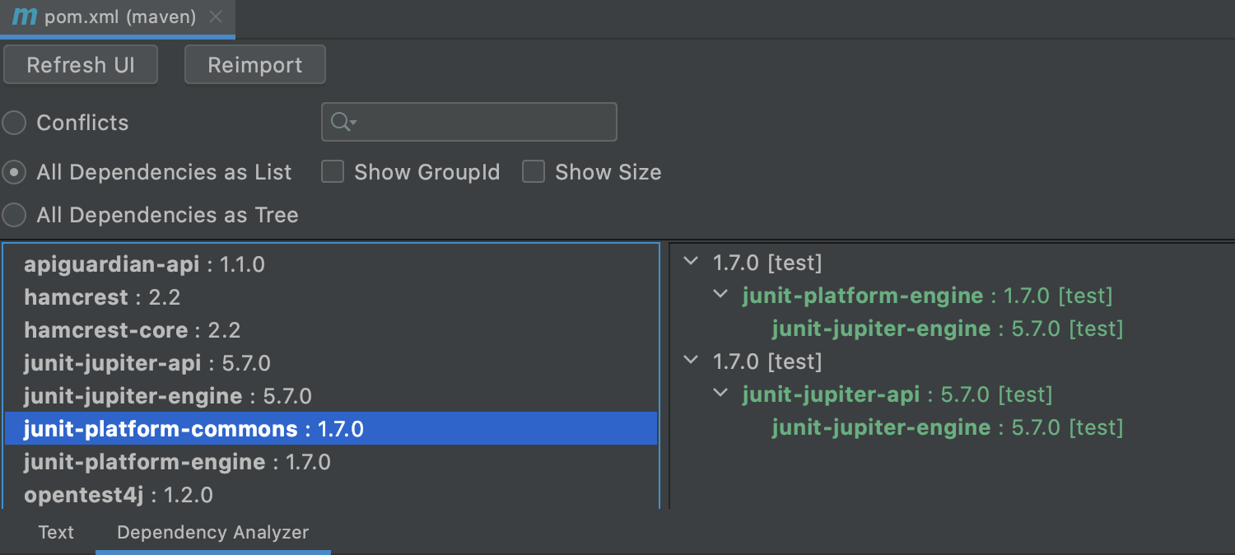Collapse the junit-jupiter-api tree node

[x=720, y=393]
